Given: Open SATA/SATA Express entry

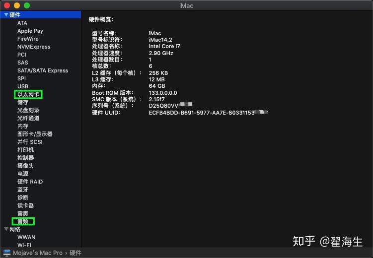Looking at the screenshot, I should tap(43, 70).
